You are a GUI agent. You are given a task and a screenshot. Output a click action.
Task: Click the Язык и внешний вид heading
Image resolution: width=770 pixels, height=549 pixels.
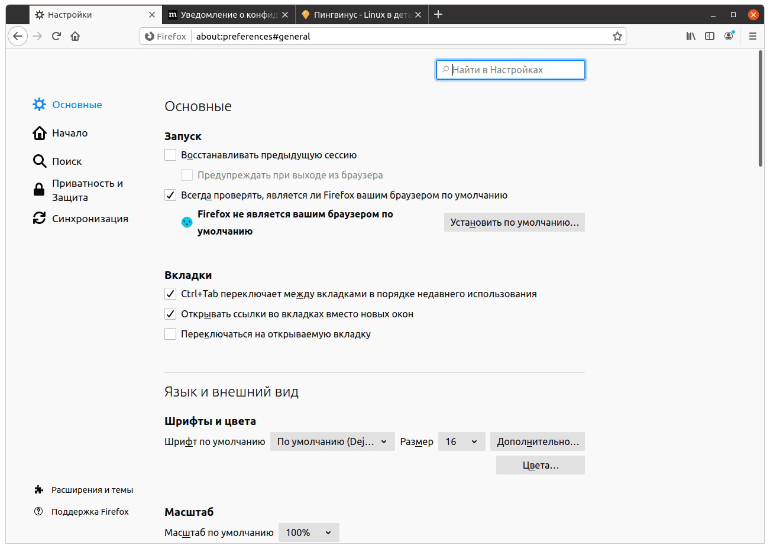[231, 392]
